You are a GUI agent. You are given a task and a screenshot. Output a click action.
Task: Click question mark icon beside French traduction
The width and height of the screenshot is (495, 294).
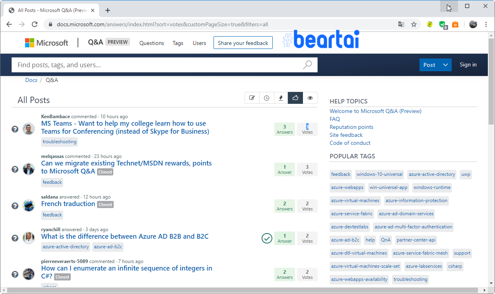(15, 206)
